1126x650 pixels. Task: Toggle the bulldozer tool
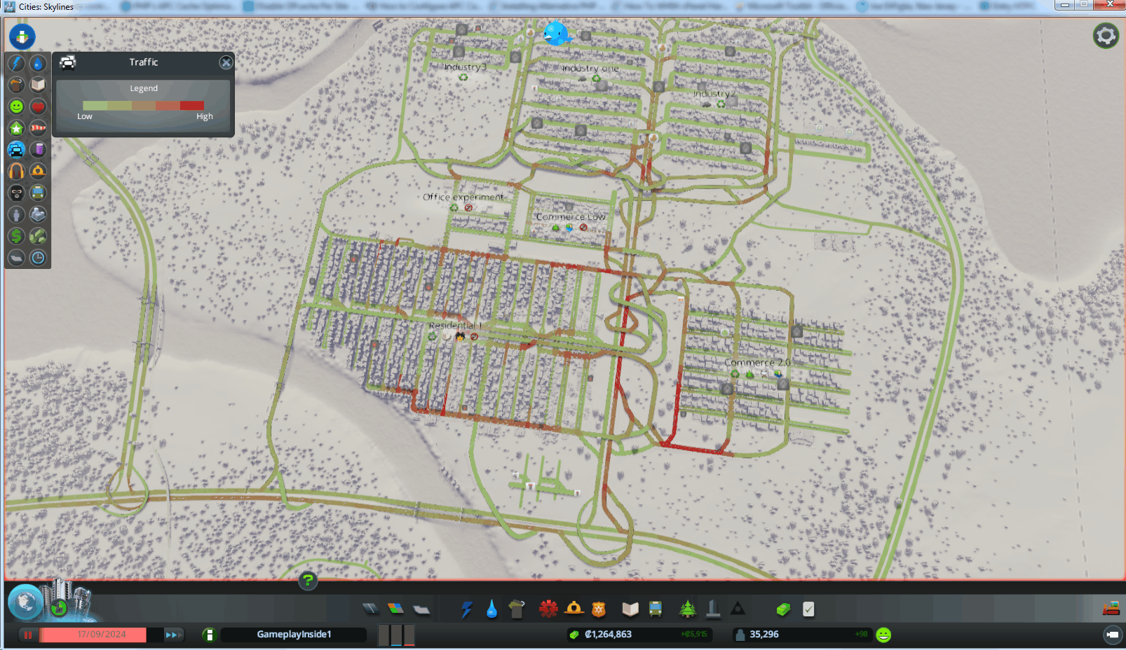[1111, 609]
